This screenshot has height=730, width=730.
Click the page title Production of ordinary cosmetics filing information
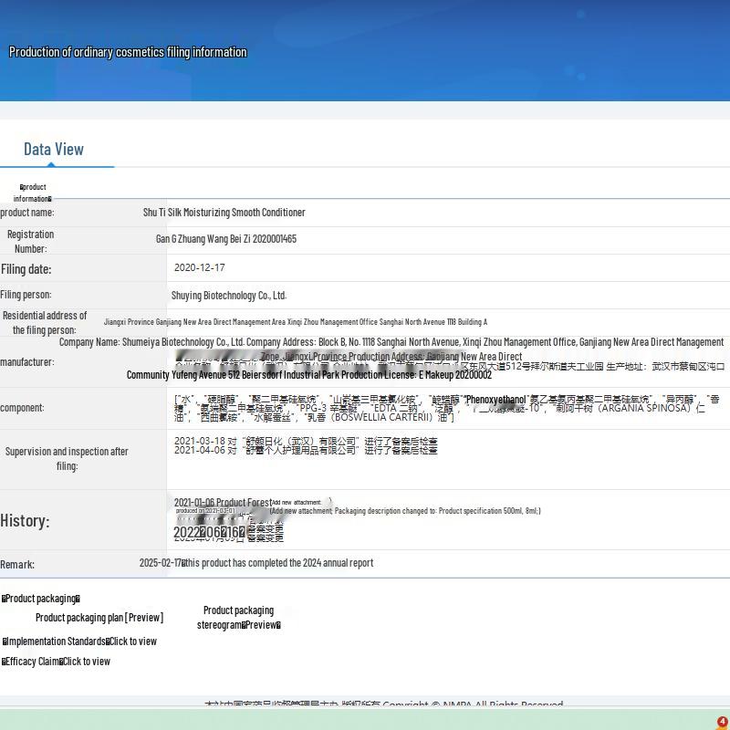[x=128, y=52]
